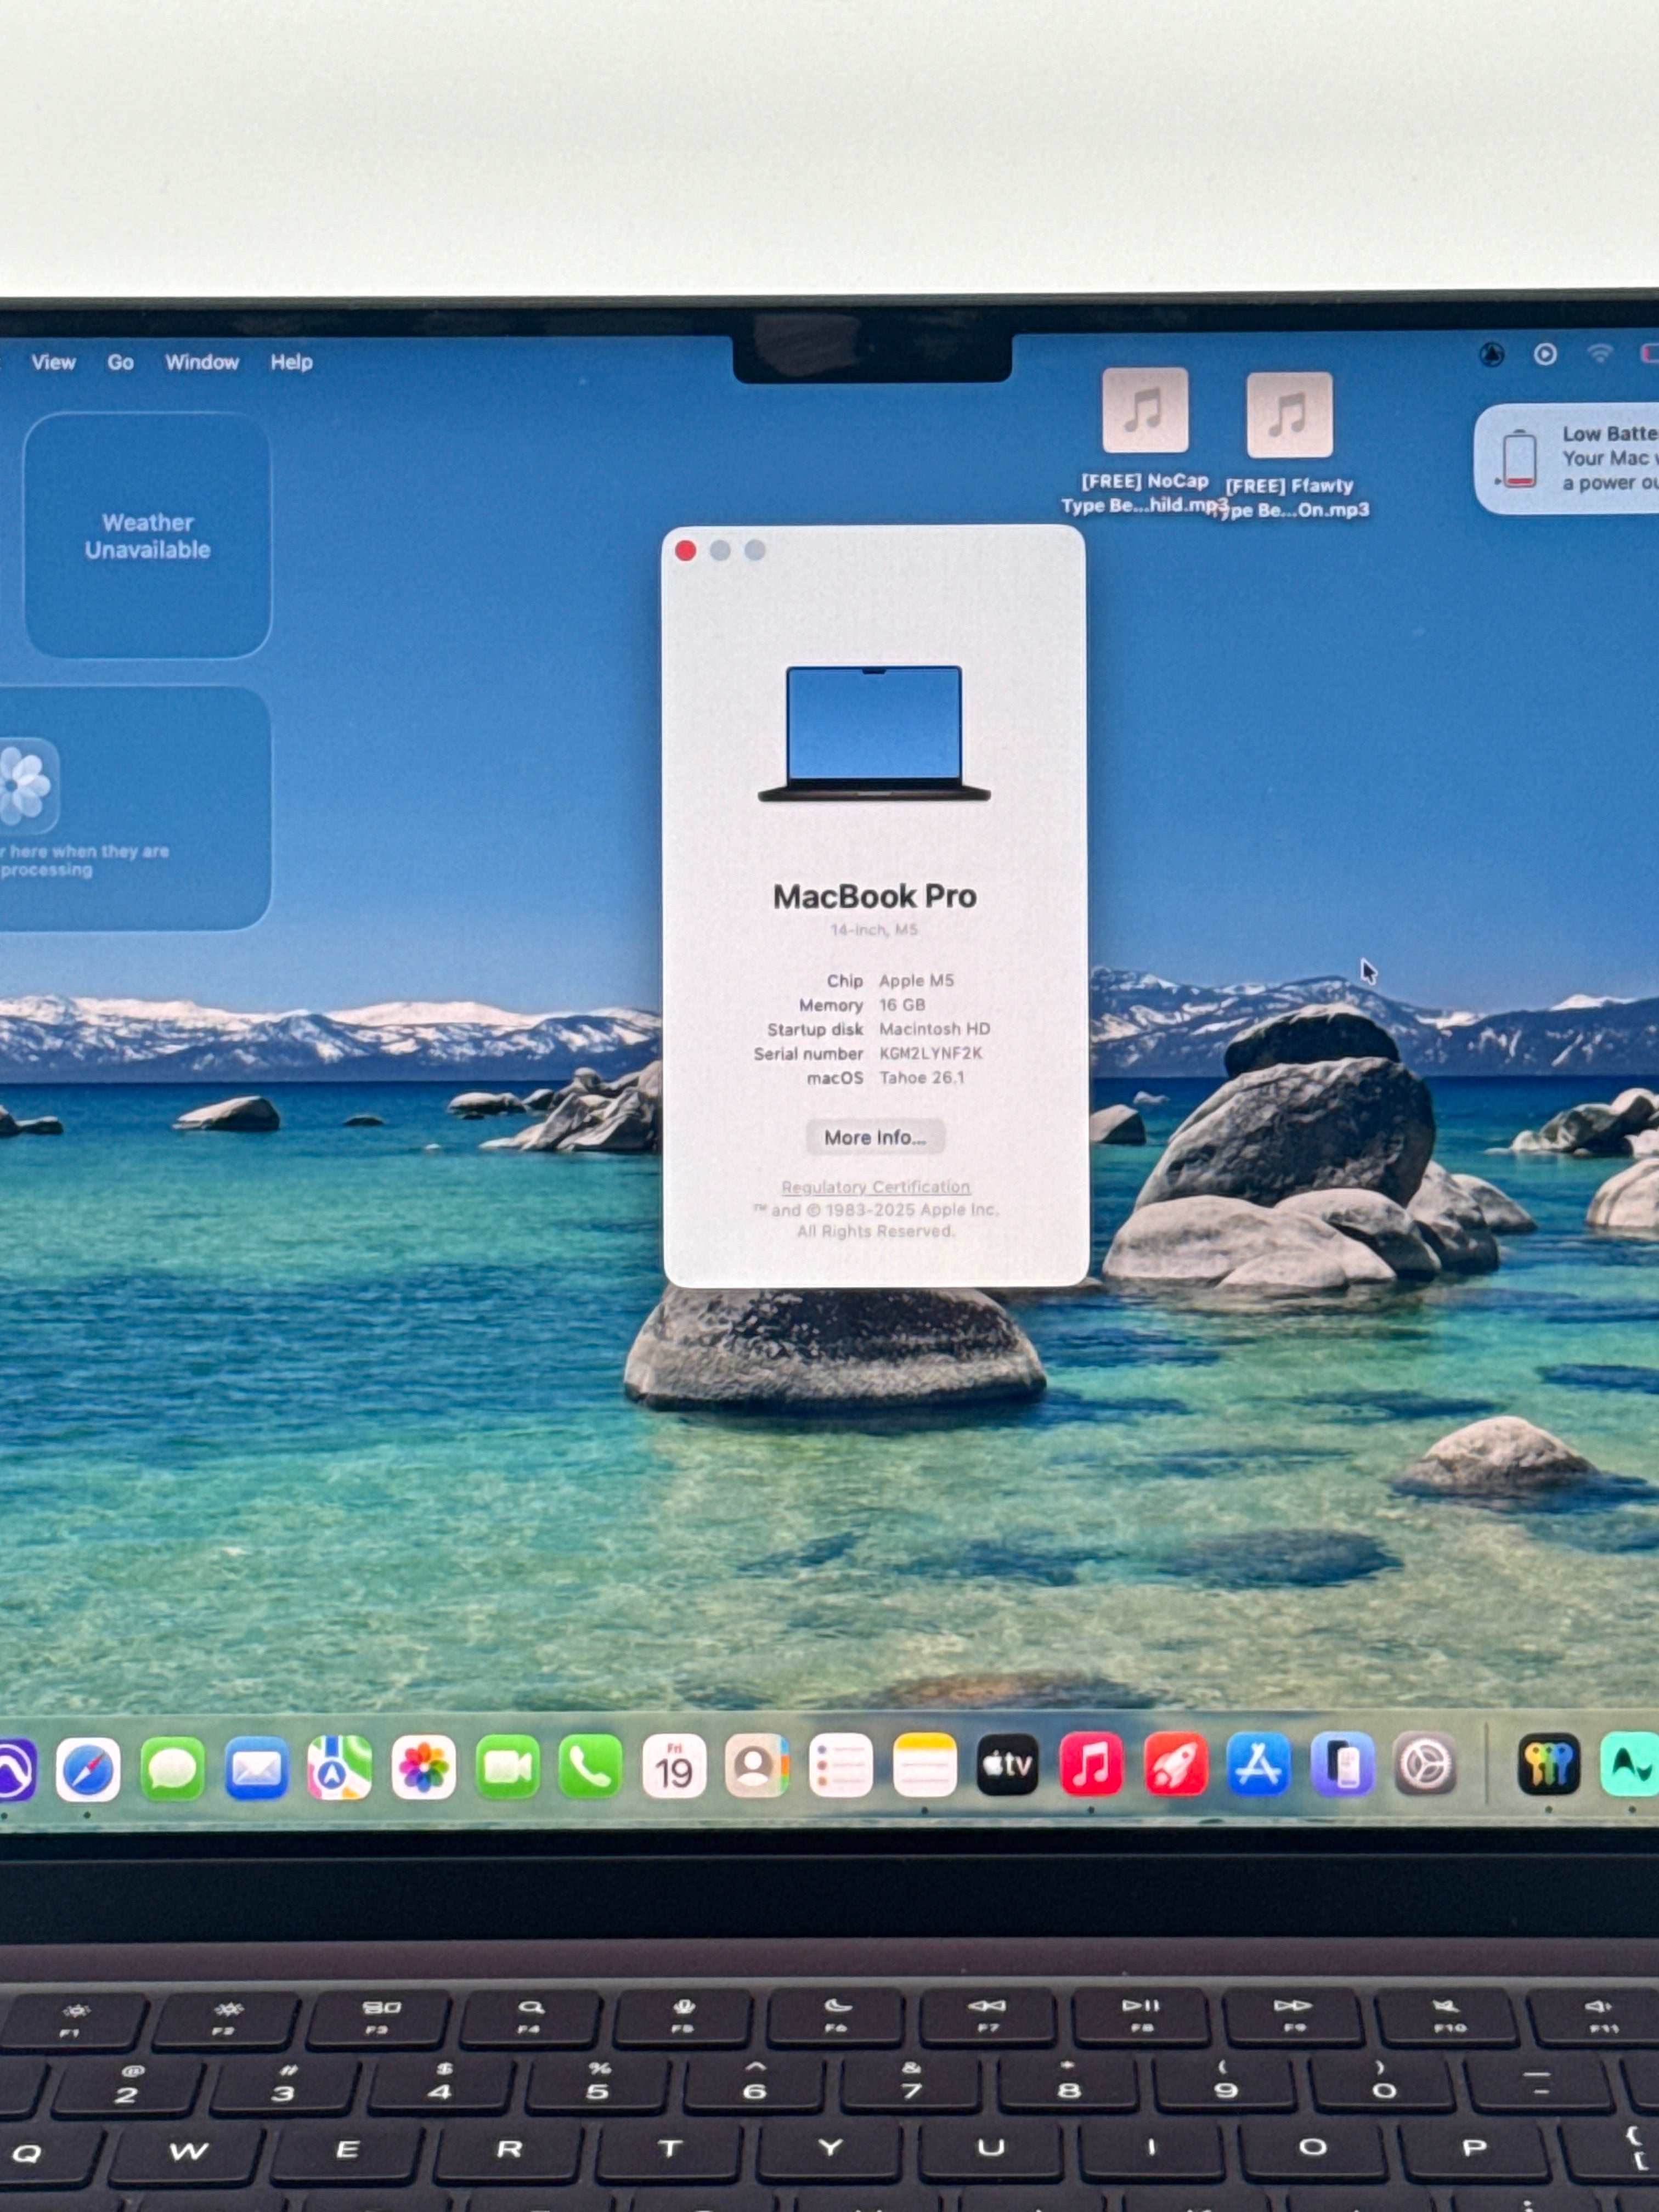The height and width of the screenshot is (2212, 1659).
Task: Click the Tahoe 26.1 macOS version
Action: [921, 1077]
